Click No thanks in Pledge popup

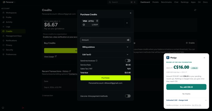point(186,94)
